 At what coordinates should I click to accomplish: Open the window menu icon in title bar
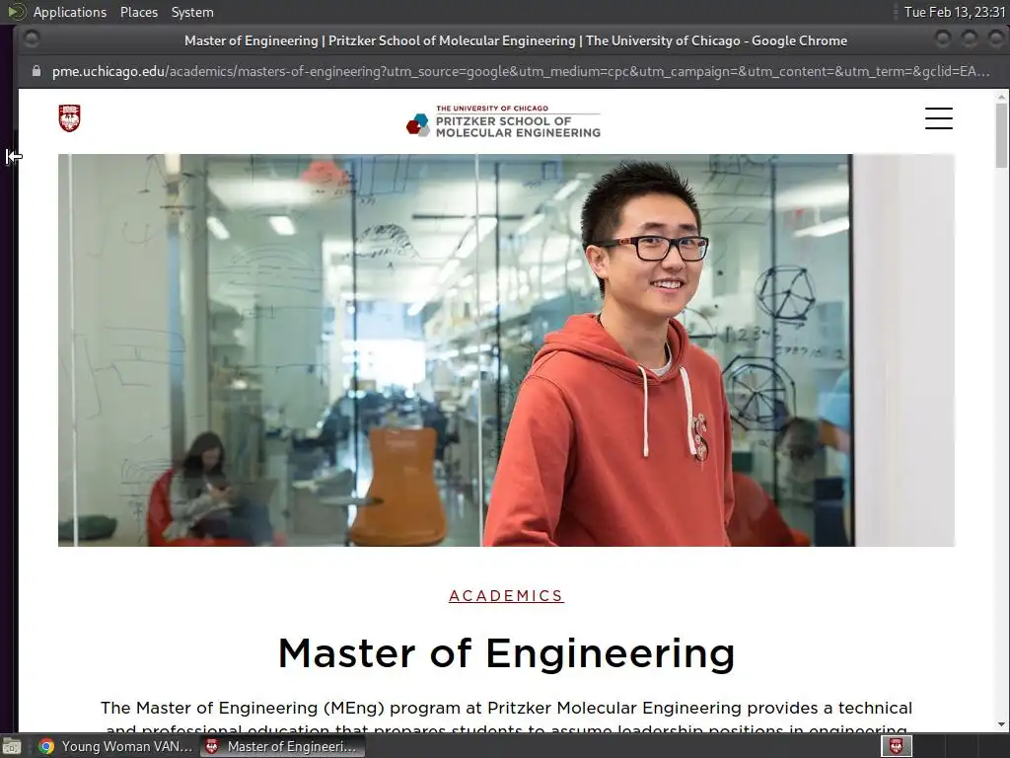(31, 39)
